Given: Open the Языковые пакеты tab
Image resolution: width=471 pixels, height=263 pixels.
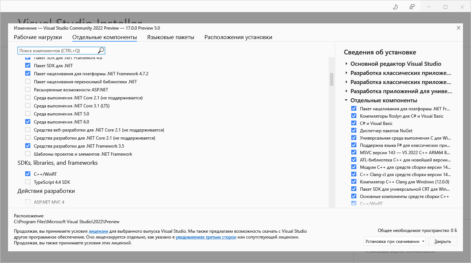Looking at the screenshot, I should [171, 37].
